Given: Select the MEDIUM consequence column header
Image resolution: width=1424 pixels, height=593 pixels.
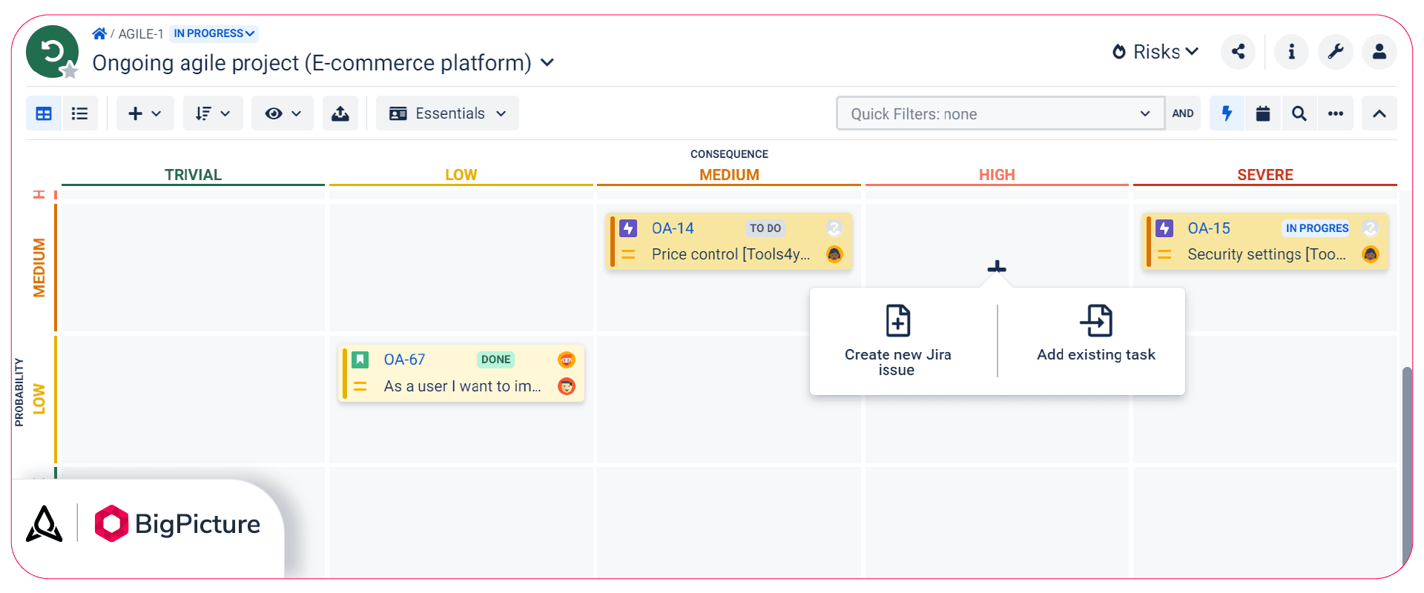Looking at the screenshot, I should tap(729, 175).
